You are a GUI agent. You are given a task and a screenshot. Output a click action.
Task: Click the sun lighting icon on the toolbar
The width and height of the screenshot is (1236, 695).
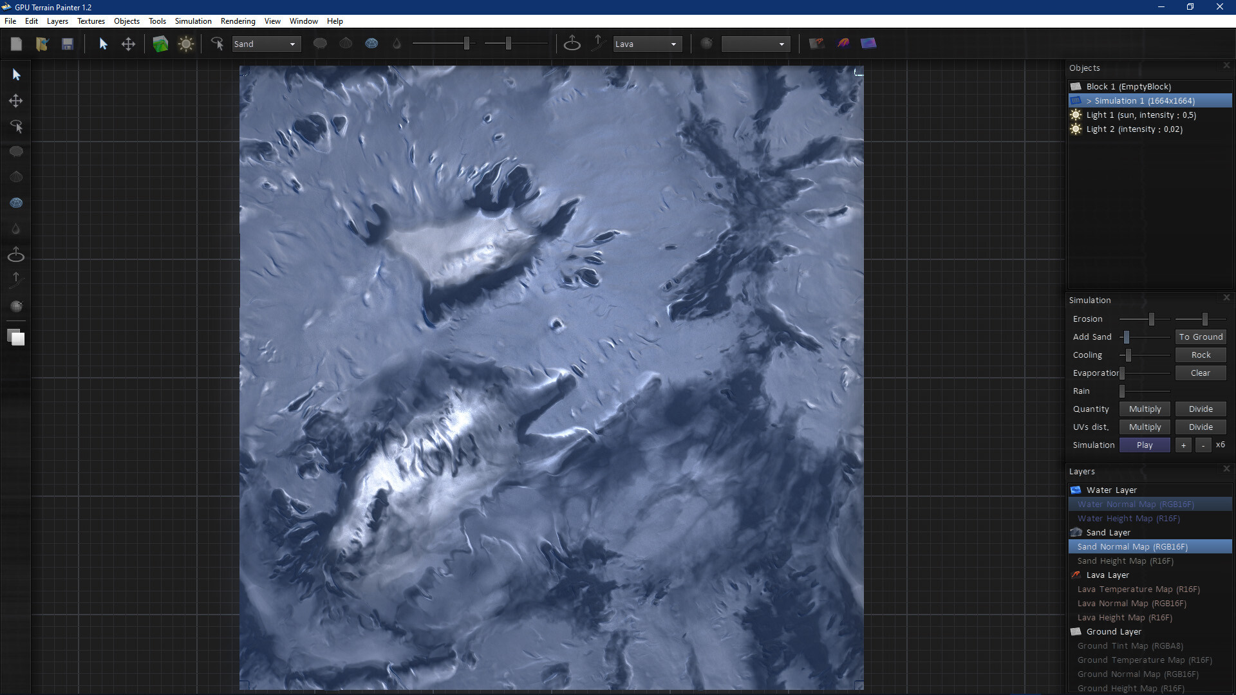[x=185, y=43]
